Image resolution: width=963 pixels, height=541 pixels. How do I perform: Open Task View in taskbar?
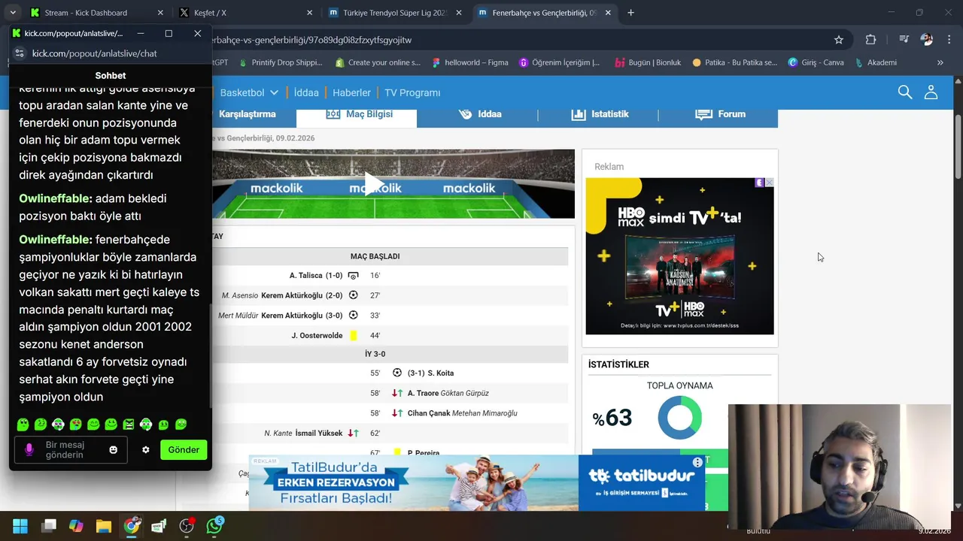click(x=49, y=526)
